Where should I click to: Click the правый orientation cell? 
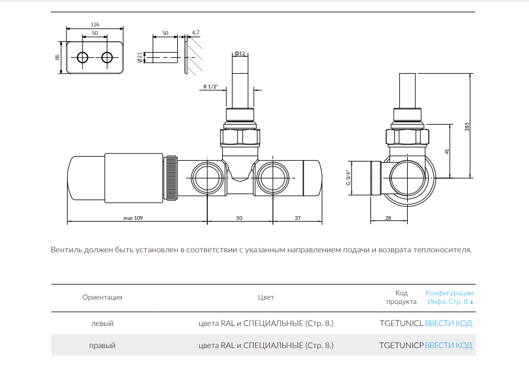(102, 346)
